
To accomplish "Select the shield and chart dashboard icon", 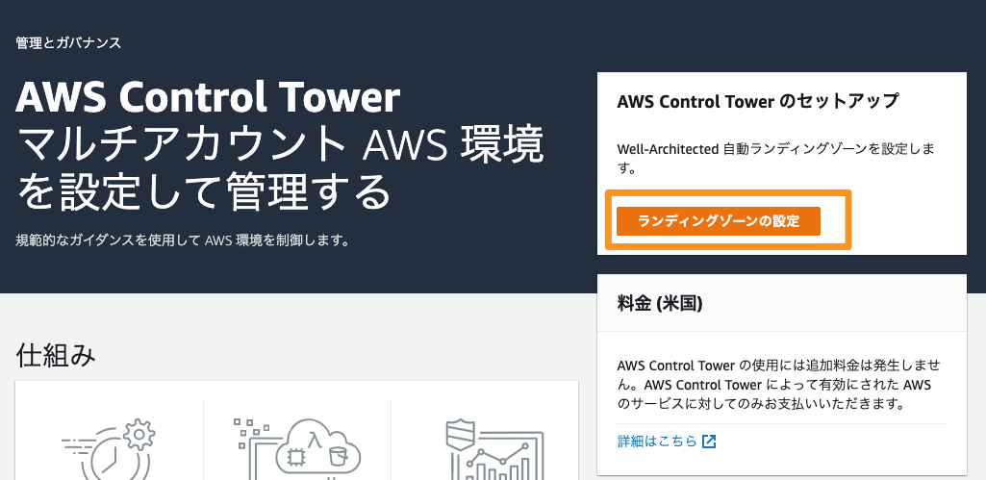I will pyautogui.click(x=494, y=449).
